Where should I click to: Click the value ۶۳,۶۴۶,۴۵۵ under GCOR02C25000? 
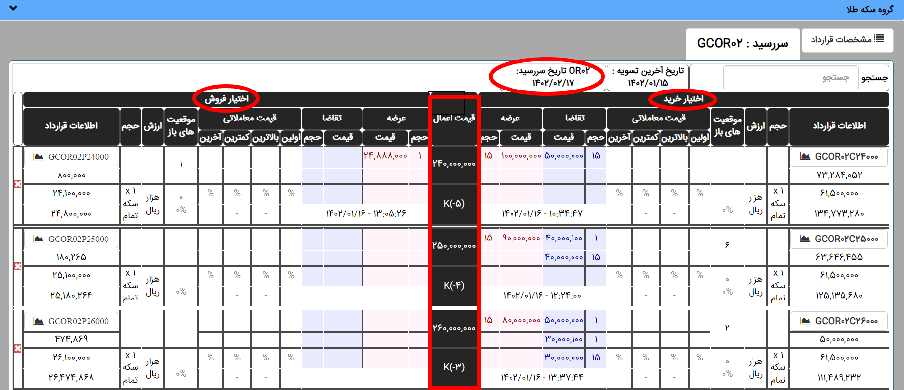point(839,257)
